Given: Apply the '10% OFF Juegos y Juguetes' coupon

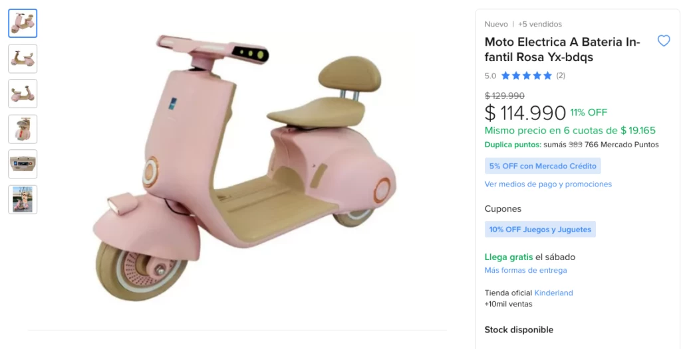Looking at the screenshot, I should coord(540,230).
